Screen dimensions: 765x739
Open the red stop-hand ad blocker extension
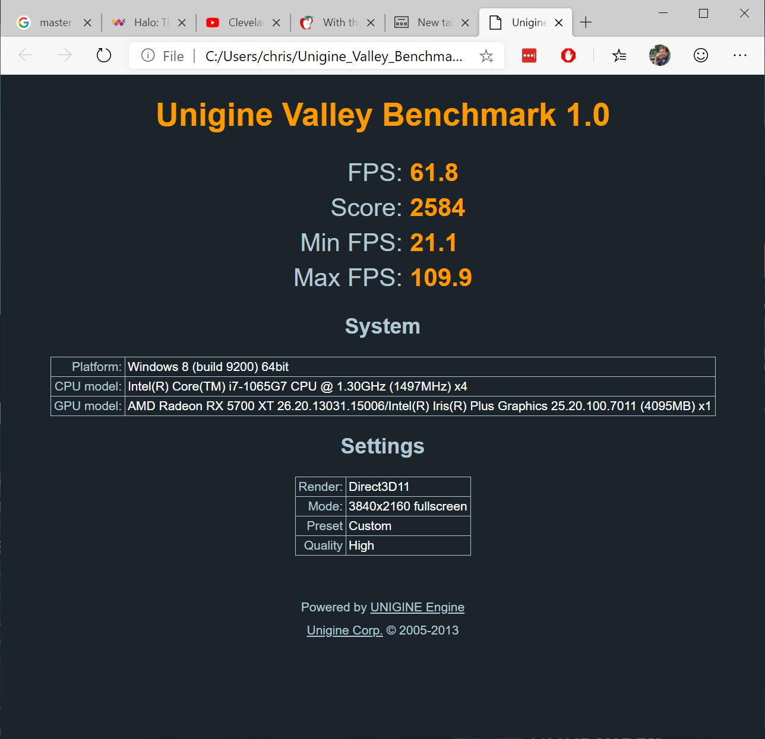click(568, 56)
